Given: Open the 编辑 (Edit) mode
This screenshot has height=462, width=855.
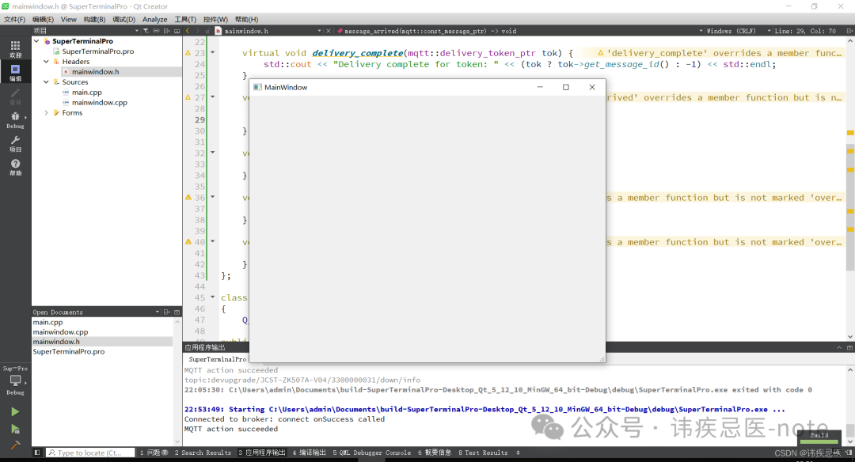Looking at the screenshot, I should coord(15,73).
